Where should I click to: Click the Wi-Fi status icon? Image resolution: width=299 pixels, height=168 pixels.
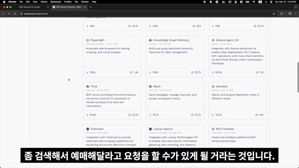pos(254,2)
